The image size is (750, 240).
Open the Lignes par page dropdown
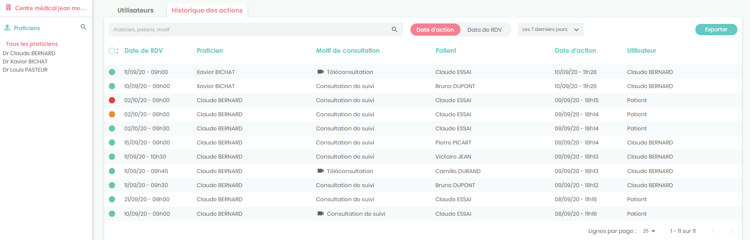[x=649, y=231]
